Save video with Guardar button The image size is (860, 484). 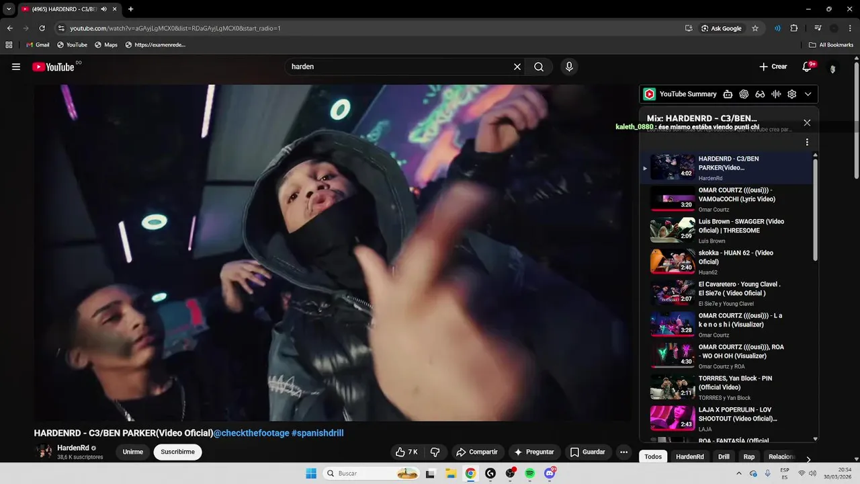(588, 452)
